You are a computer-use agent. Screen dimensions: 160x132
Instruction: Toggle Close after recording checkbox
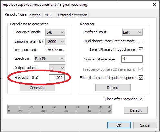point(141,99)
